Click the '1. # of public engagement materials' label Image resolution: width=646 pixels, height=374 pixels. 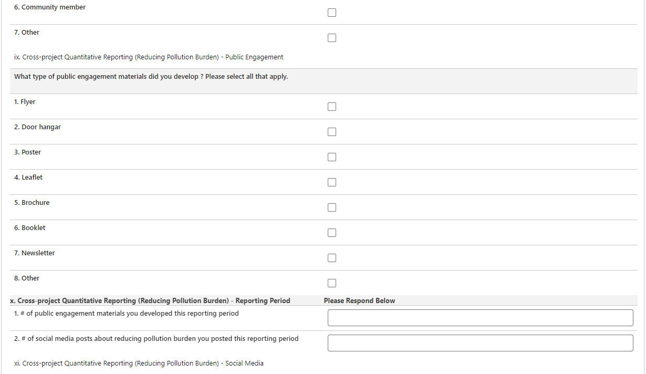pos(126,314)
